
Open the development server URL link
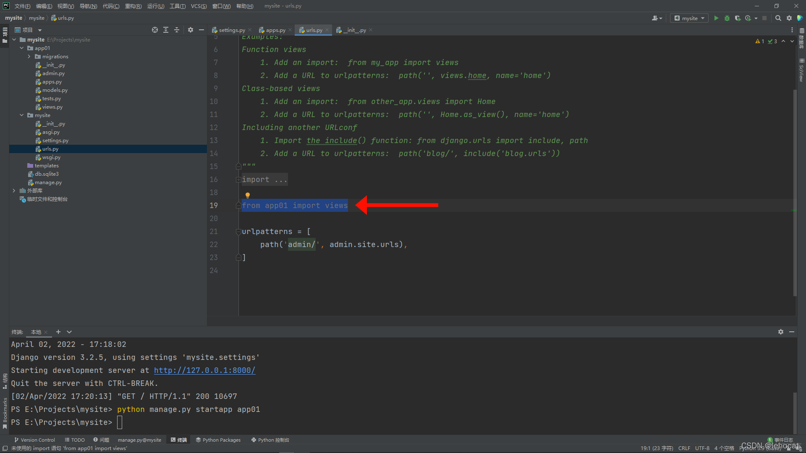[204, 370]
